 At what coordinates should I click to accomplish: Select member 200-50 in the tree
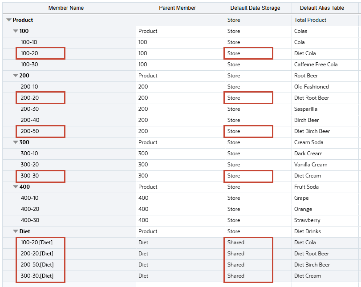(x=29, y=131)
